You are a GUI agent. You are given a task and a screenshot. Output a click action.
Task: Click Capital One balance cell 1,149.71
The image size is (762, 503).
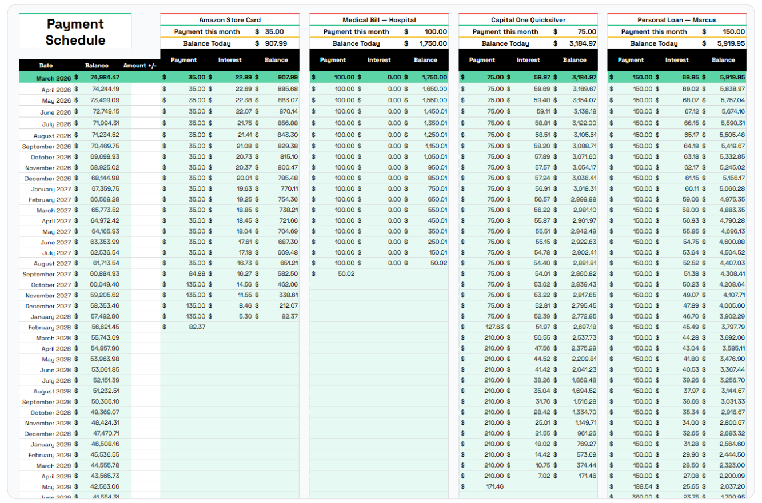(585, 422)
